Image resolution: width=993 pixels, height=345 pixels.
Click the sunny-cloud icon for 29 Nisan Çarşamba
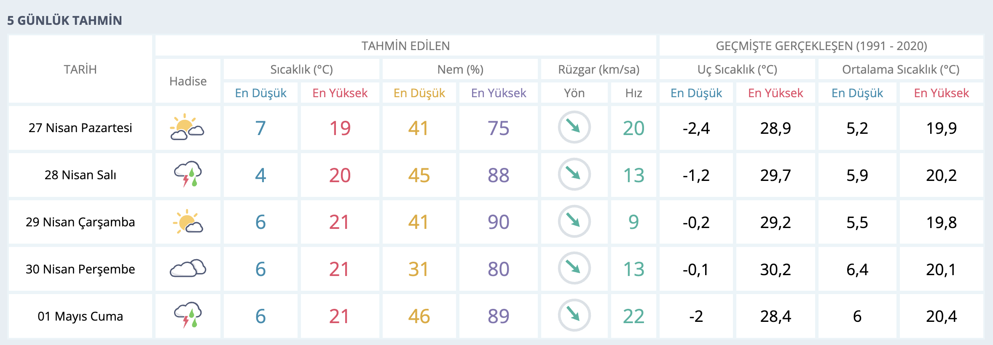point(188,222)
